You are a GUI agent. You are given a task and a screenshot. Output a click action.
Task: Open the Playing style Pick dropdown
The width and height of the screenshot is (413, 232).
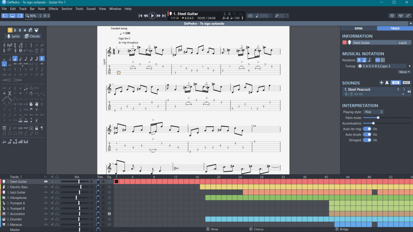(x=374, y=112)
